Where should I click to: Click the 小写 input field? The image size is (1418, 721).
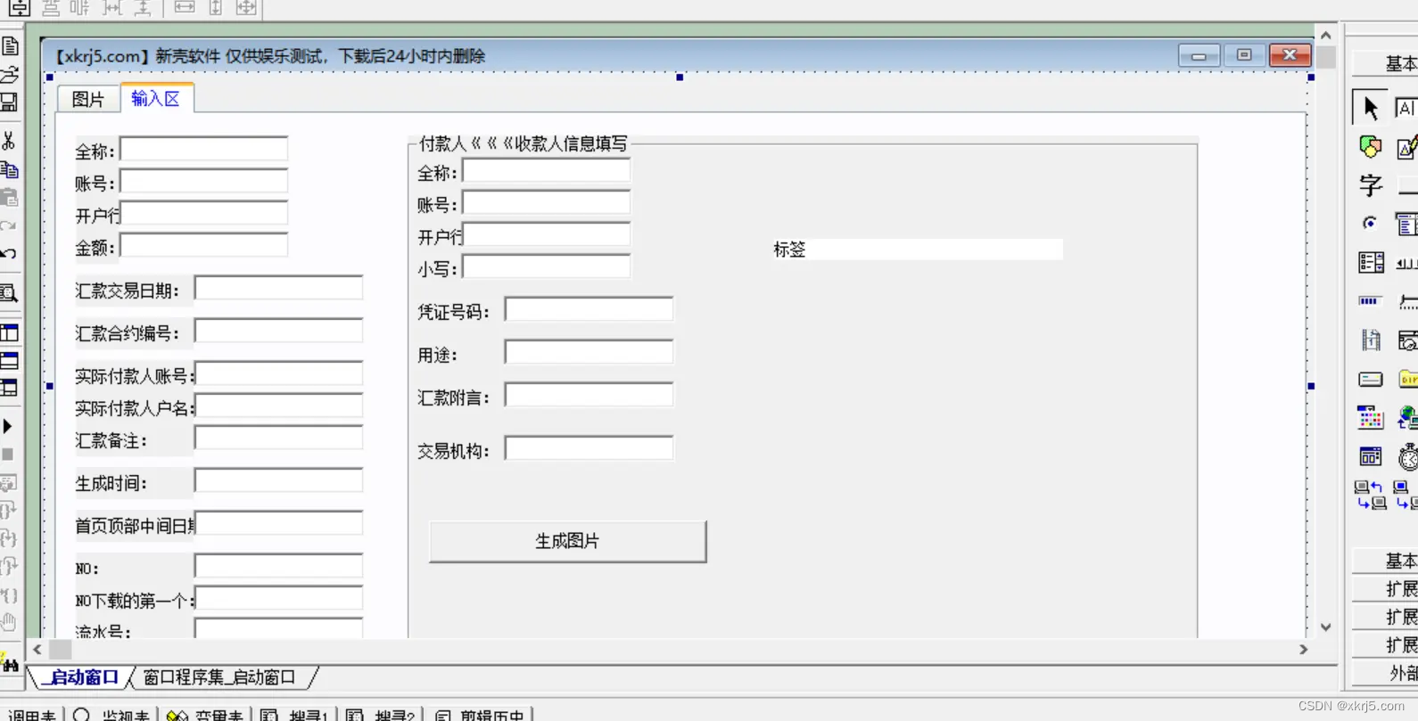(x=547, y=266)
